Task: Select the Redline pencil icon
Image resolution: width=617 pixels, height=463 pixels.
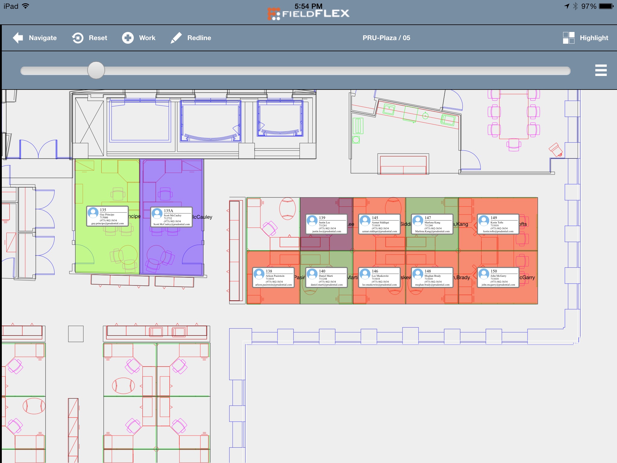Action: (176, 38)
